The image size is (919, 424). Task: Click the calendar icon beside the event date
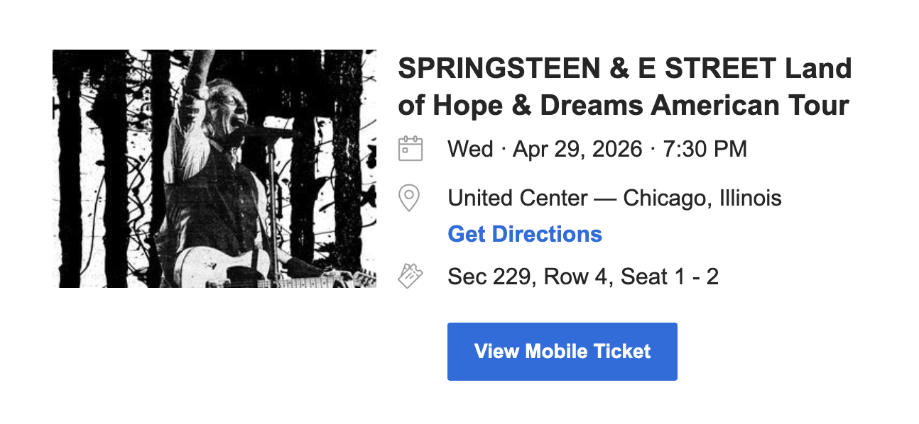pos(410,149)
